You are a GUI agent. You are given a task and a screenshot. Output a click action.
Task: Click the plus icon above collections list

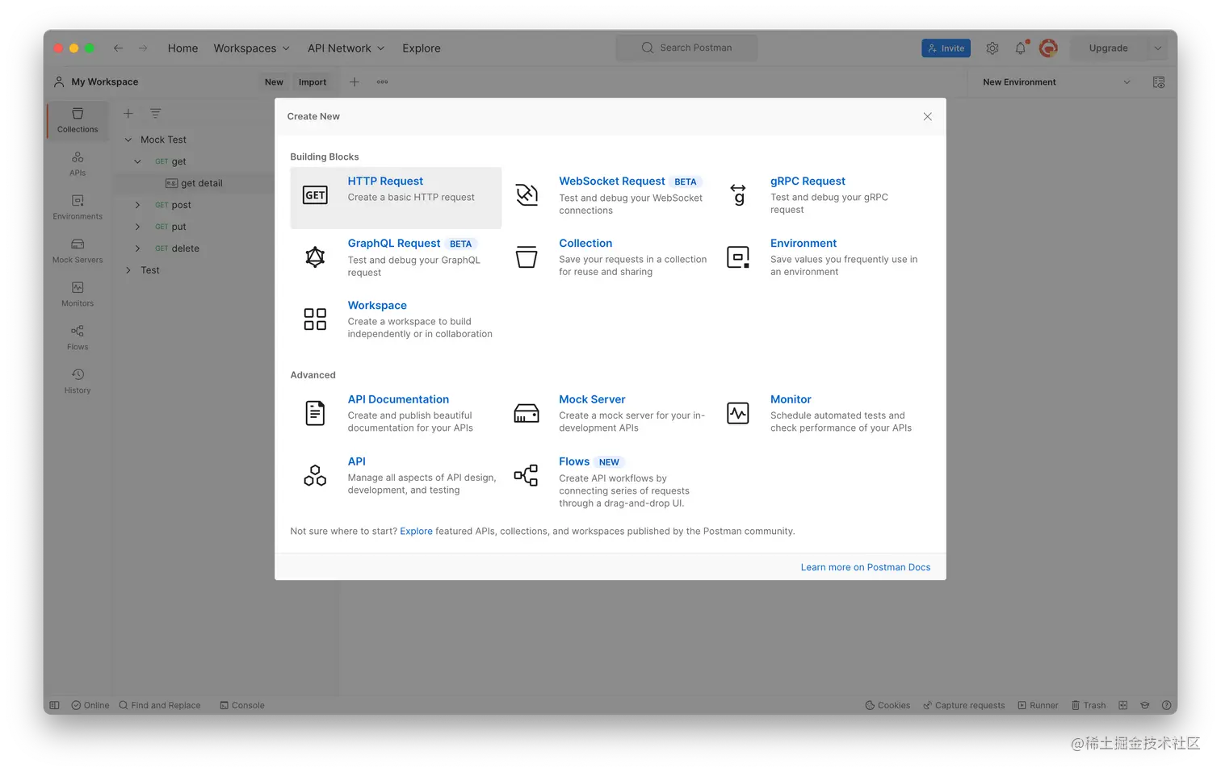click(128, 114)
